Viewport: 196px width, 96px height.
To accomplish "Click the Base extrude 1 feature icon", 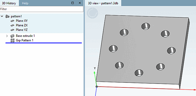I will tap(13, 36).
